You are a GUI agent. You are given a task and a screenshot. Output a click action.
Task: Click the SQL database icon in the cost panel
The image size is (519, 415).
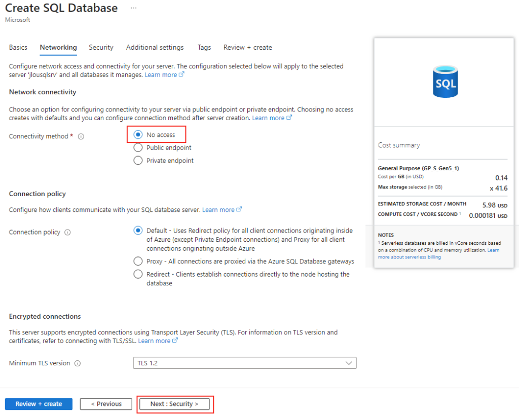tap(445, 82)
